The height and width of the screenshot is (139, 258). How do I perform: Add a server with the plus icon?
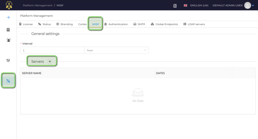50,61
